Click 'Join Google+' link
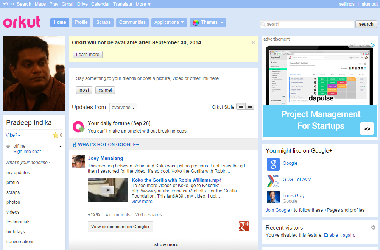The height and width of the screenshot is (250, 380). (279, 210)
